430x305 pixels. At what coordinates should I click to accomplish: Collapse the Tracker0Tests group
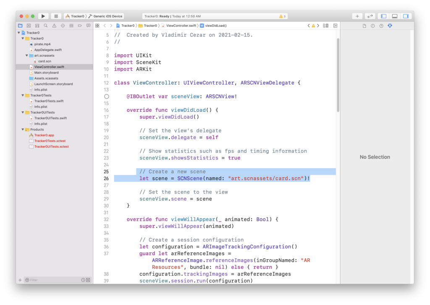(23, 95)
